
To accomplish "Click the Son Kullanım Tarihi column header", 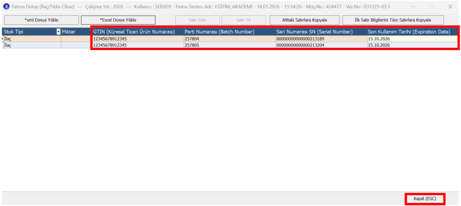I will [x=412, y=32].
